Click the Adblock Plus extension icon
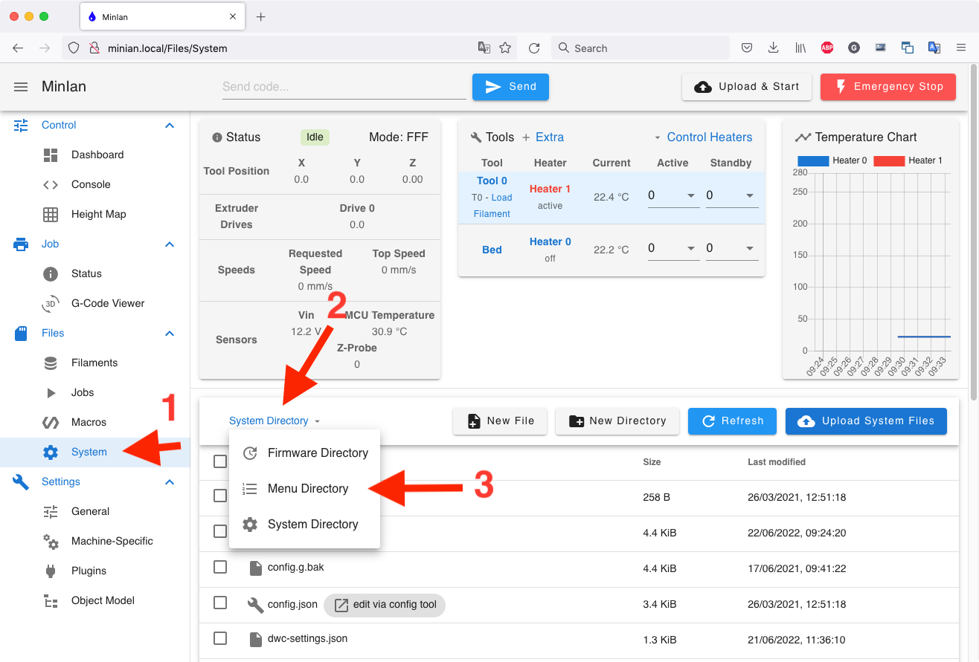 826,48
